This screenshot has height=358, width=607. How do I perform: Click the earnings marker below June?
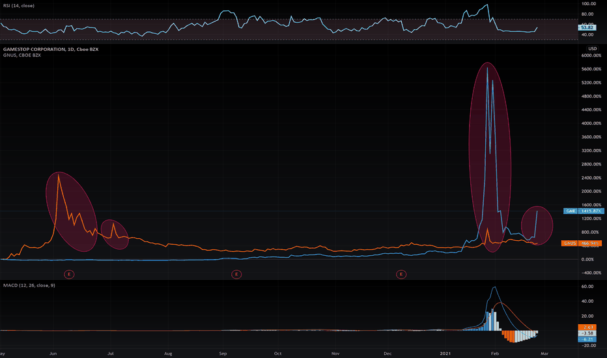coord(69,275)
